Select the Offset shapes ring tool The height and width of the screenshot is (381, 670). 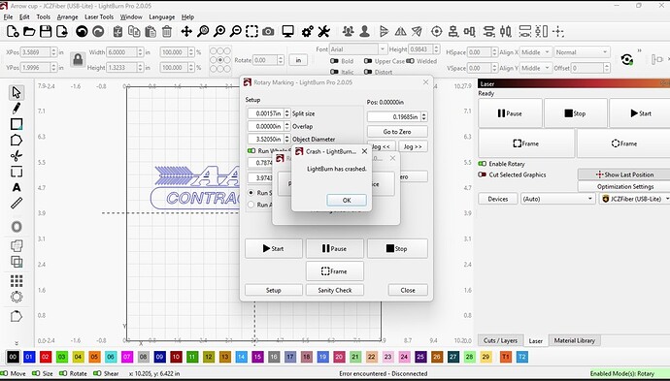tap(17, 227)
